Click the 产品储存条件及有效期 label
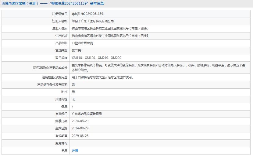The height and width of the screenshot is (157, 253). (52, 85)
